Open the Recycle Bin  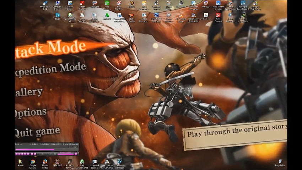(280, 163)
